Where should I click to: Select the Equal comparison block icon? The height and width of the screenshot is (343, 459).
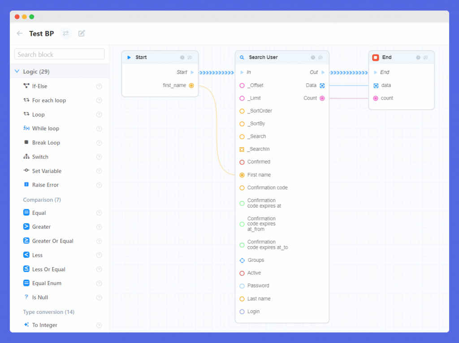click(x=26, y=213)
